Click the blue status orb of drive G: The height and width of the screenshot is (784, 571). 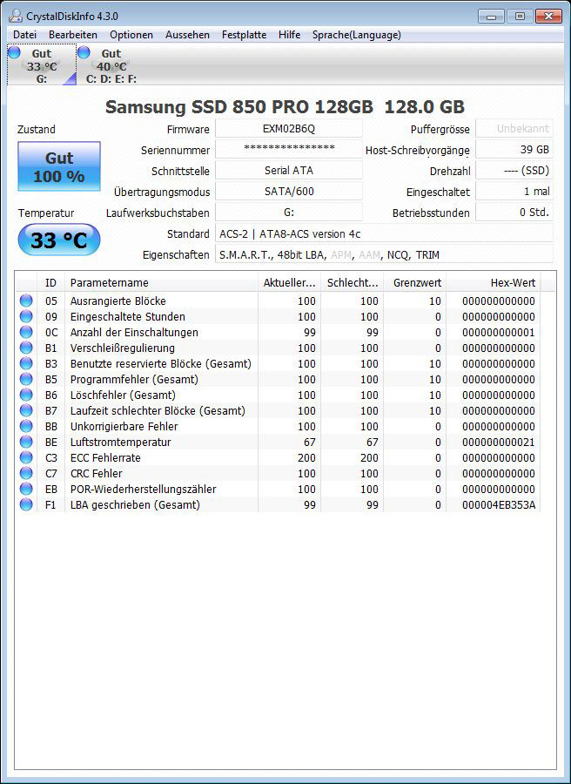point(14,52)
